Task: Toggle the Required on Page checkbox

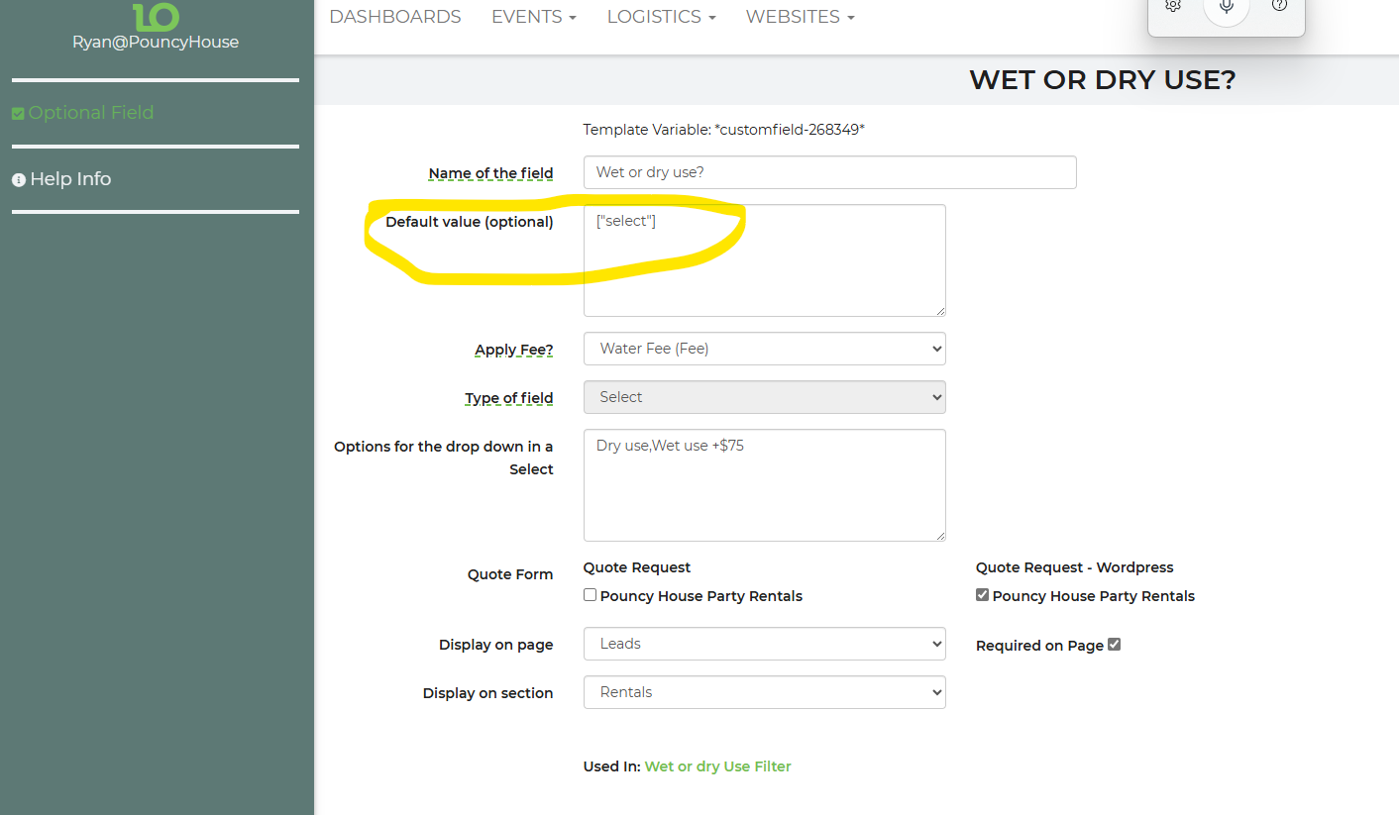Action: [x=1114, y=645]
